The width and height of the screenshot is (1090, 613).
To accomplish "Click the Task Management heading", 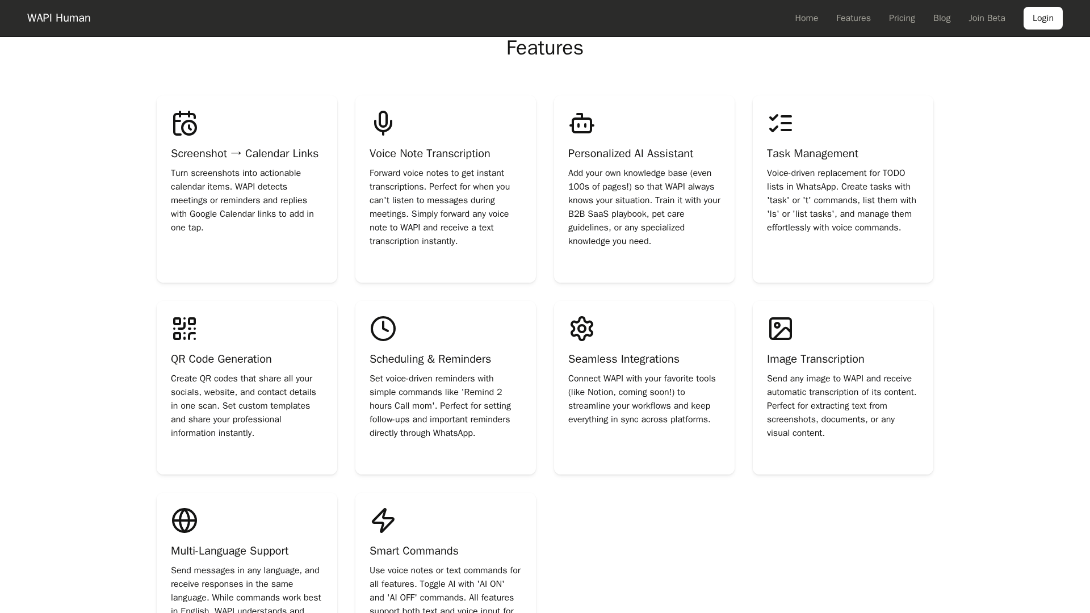I will click(812, 153).
